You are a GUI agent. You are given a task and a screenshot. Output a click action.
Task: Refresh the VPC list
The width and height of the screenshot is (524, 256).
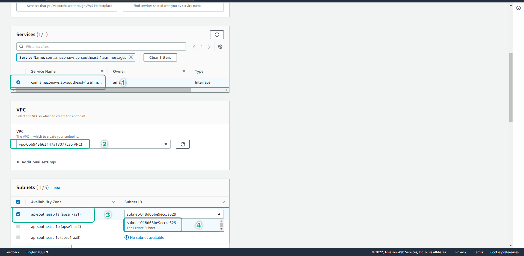(x=183, y=144)
